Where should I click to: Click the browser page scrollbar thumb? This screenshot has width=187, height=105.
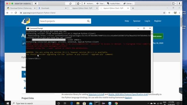tap(181, 22)
